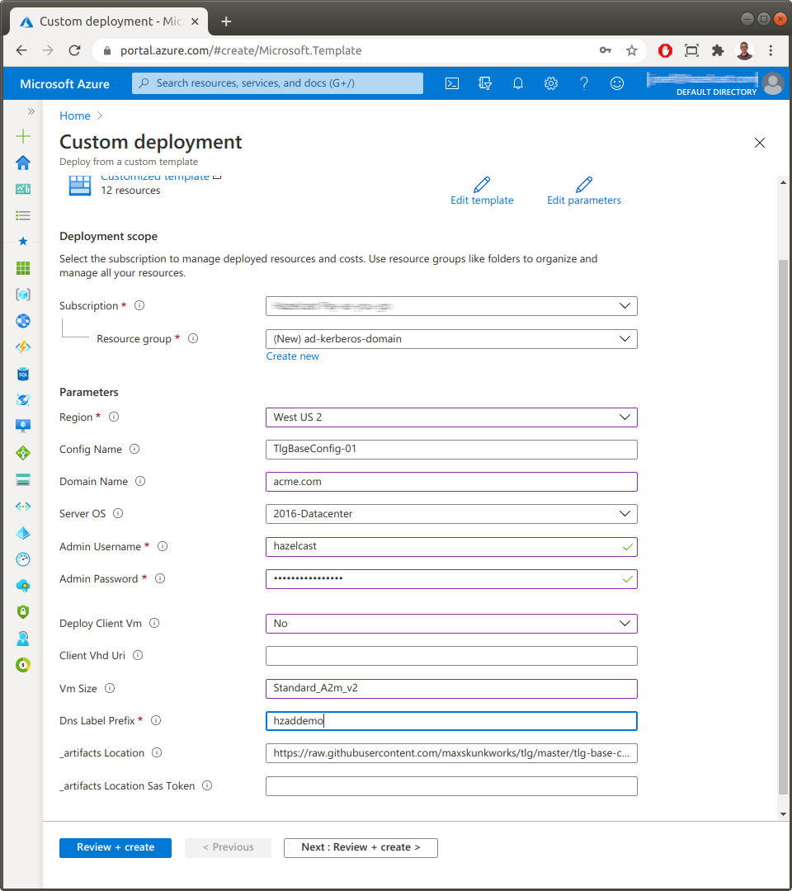The width and height of the screenshot is (792, 891).
Task: Click the Create a resource plus icon
Action: click(22, 135)
